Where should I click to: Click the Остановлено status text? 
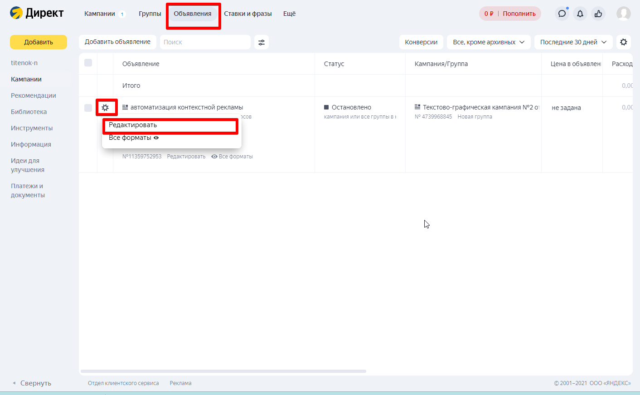point(351,107)
